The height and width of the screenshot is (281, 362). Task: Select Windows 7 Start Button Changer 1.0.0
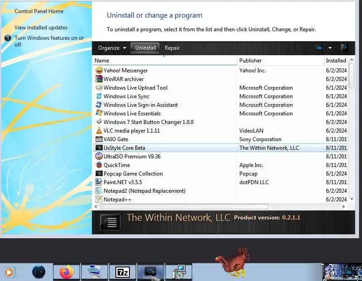[x=221, y=122]
